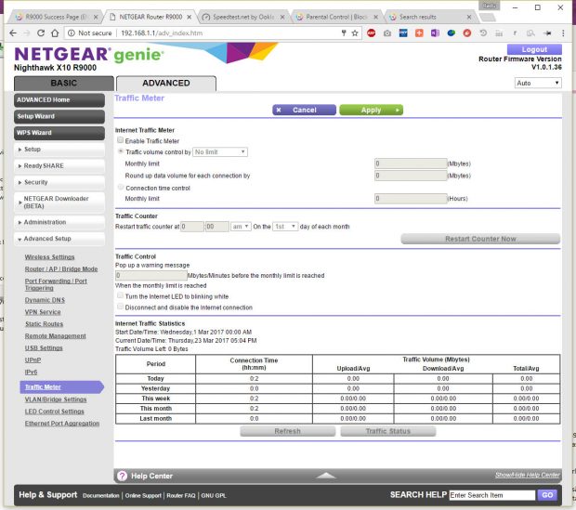
Task: Bookmark this page with the star icon
Action: pos(355,33)
